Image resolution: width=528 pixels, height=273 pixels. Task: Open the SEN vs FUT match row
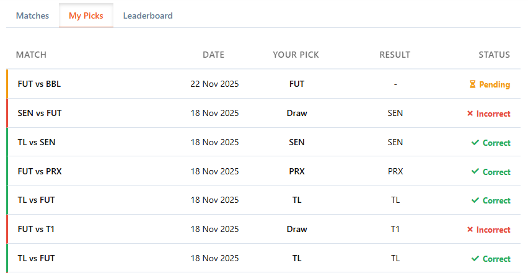[263, 113]
